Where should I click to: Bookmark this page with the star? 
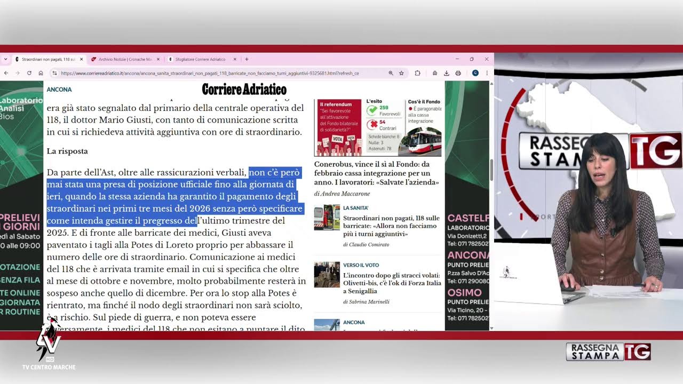(401, 73)
